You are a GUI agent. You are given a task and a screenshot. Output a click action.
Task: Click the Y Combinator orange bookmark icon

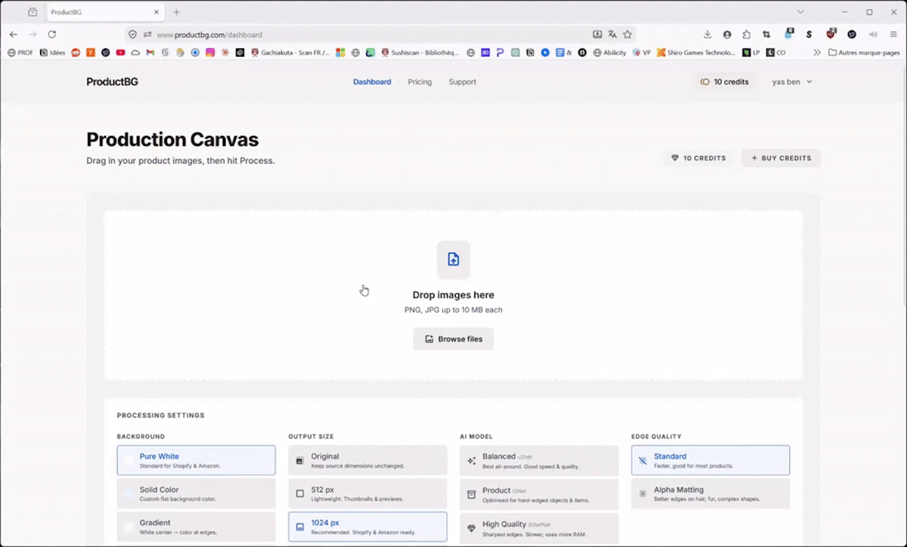point(91,53)
